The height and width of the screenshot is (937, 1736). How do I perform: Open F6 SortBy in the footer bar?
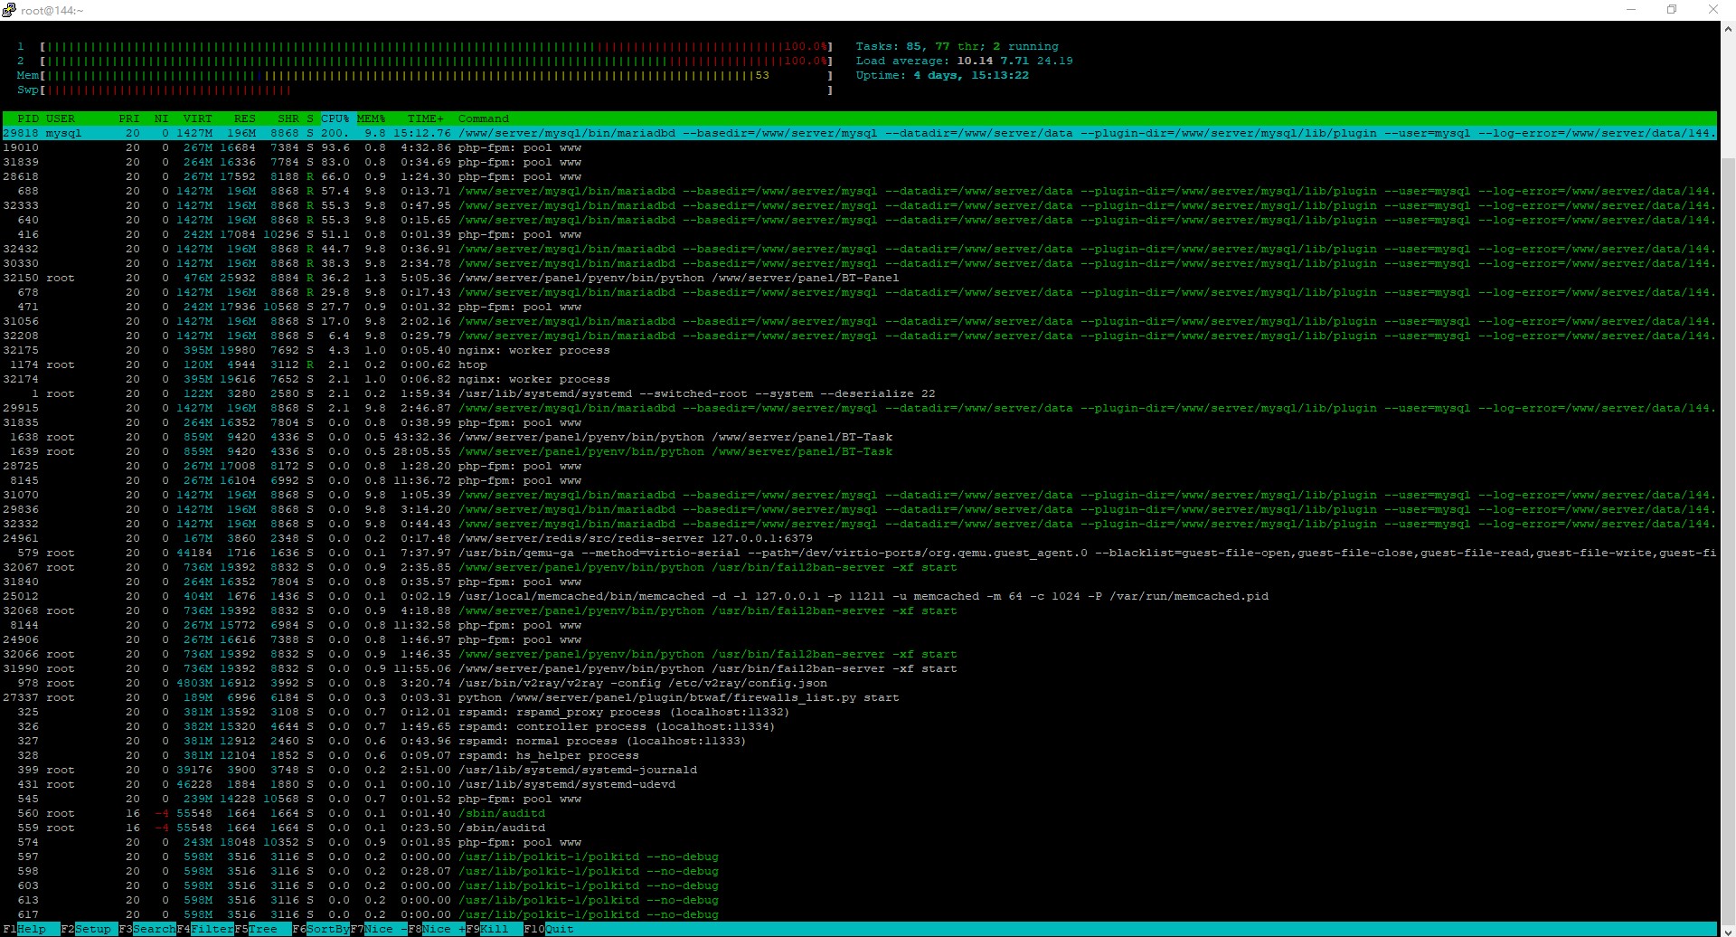tap(321, 929)
